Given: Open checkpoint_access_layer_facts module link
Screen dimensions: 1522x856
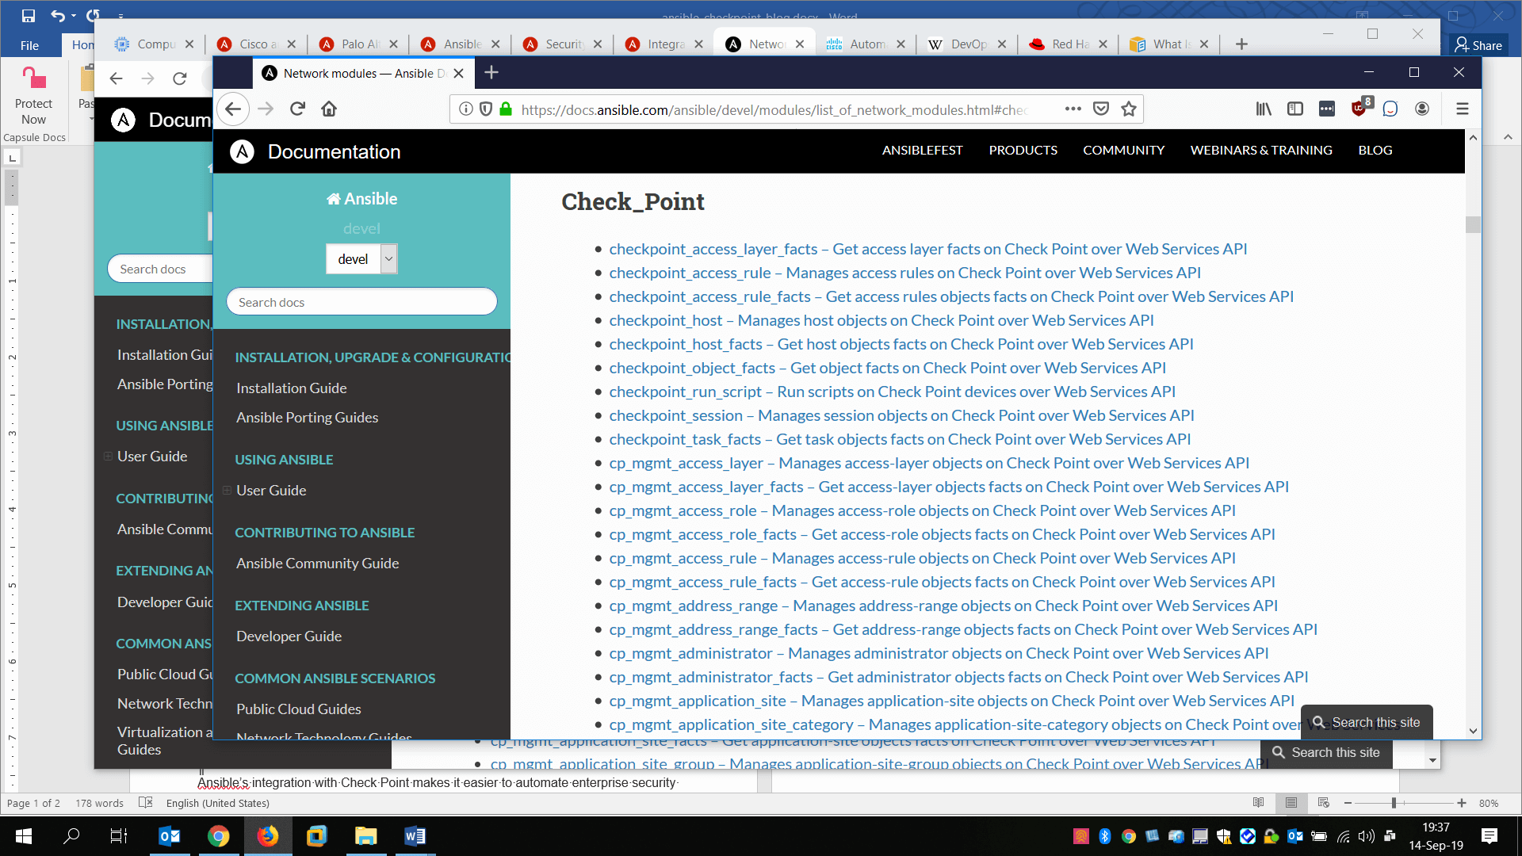Looking at the screenshot, I should click(927, 249).
